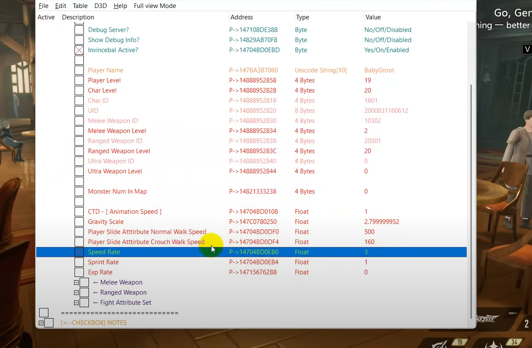This screenshot has width=532, height=348.
Task: Expand the Fight Attribute Set group
Action: click(76, 303)
